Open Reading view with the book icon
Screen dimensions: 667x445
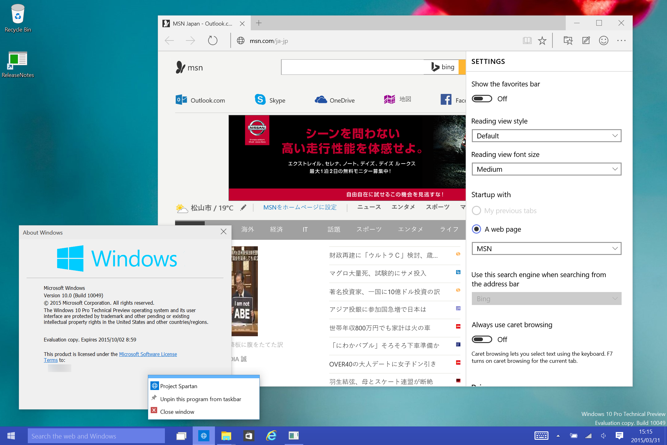(x=527, y=40)
